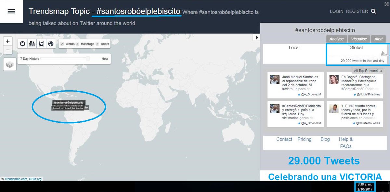Toggle the Words checkbox

pos(62,44)
